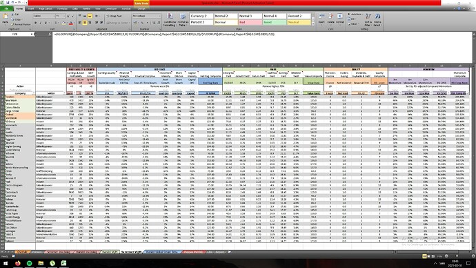The width and height of the screenshot is (476, 268).
Task: Apply the Bad cell style
Action: pos(250,22)
